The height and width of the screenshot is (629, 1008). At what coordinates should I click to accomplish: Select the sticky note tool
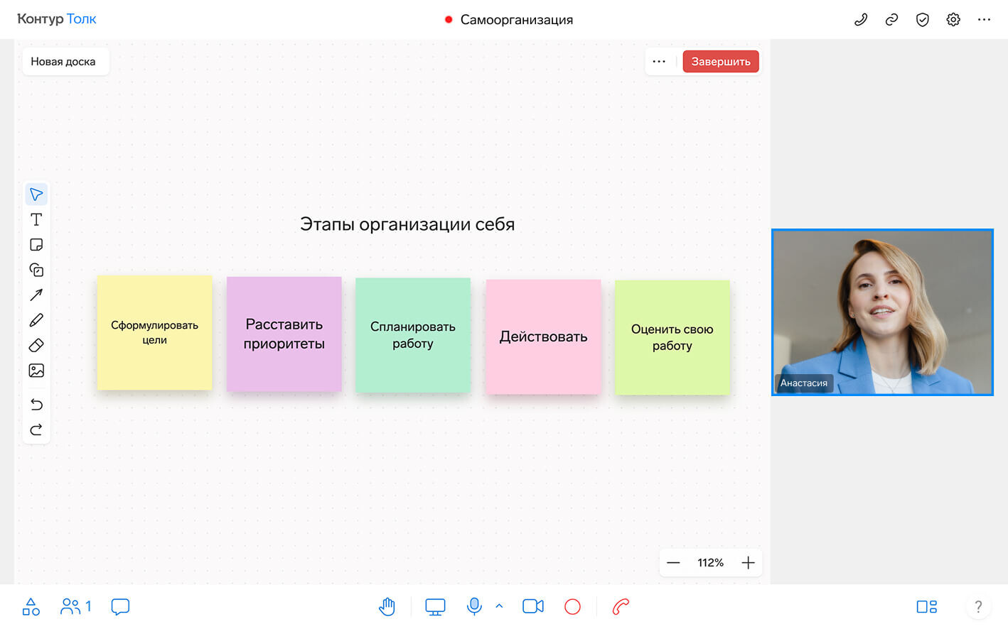tap(36, 245)
